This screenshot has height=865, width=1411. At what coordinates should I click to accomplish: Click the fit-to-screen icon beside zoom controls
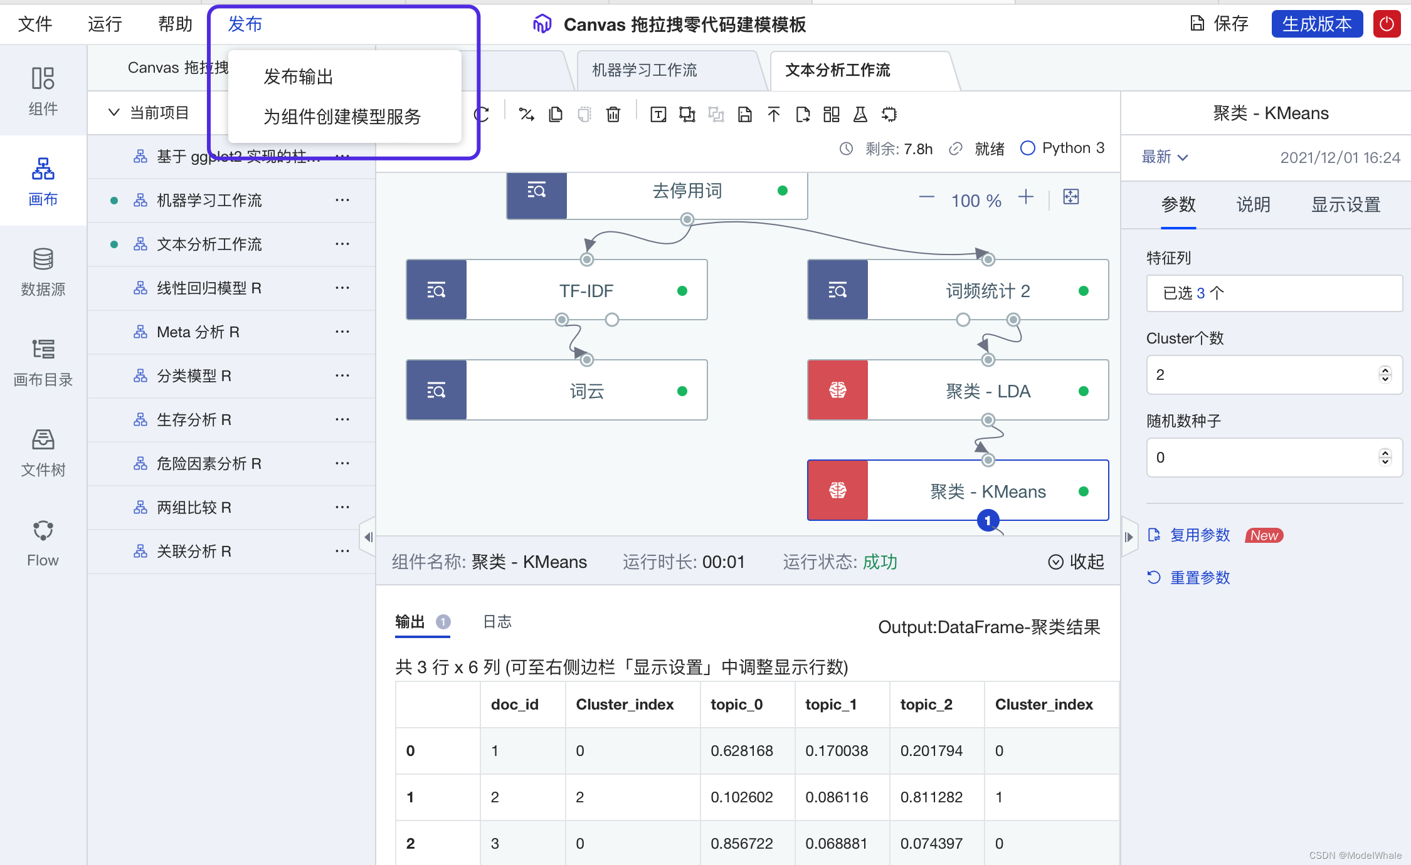coord(1071,197)
